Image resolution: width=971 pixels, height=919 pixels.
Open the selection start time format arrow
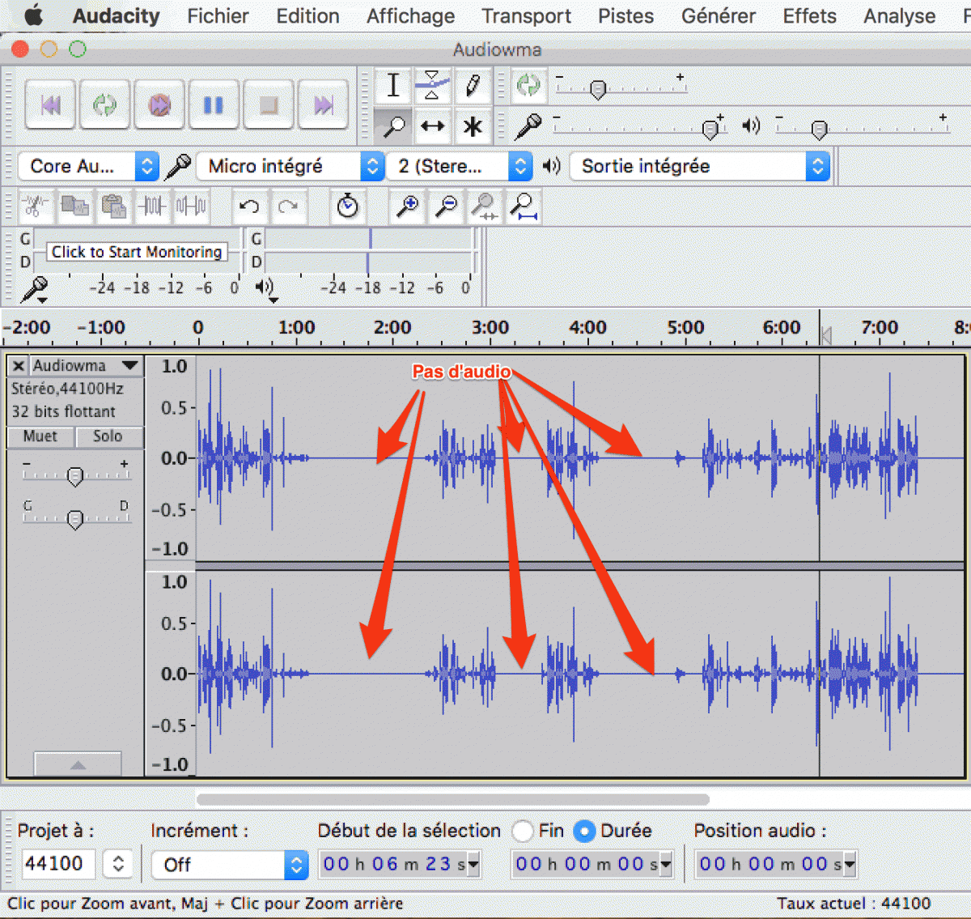474,864
